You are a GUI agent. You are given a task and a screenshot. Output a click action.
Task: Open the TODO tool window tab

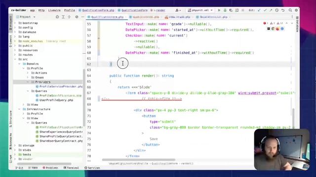coord(33,168)
